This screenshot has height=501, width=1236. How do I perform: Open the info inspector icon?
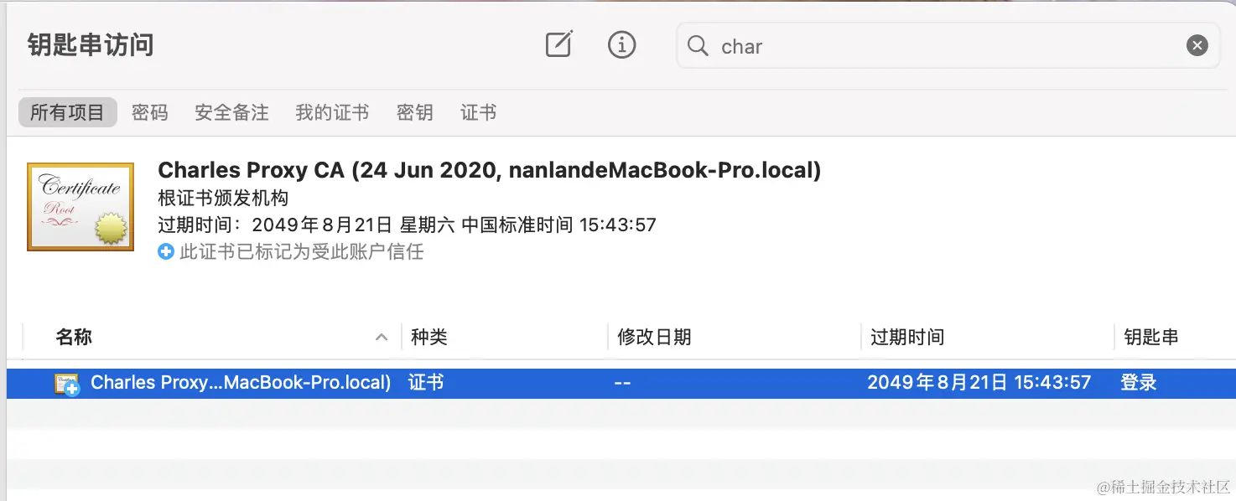621,44
